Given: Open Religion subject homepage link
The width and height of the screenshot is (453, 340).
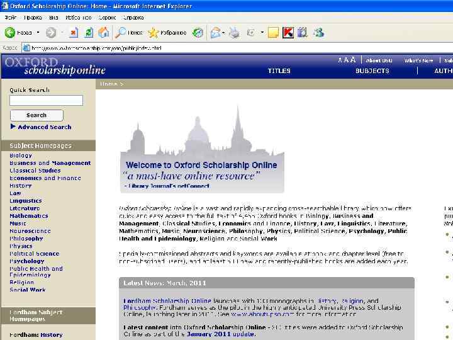Looking at the screenshot, I should tap(21, 282).
